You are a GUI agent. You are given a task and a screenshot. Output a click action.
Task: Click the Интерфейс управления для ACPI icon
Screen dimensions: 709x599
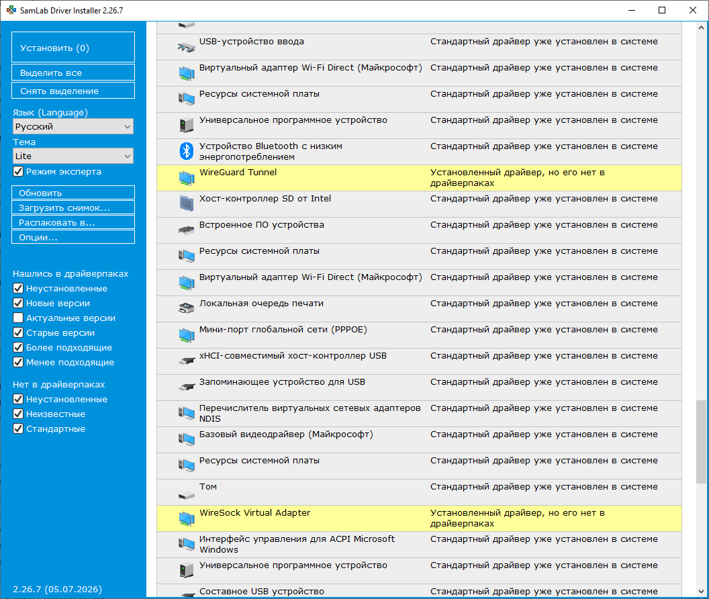186,544
